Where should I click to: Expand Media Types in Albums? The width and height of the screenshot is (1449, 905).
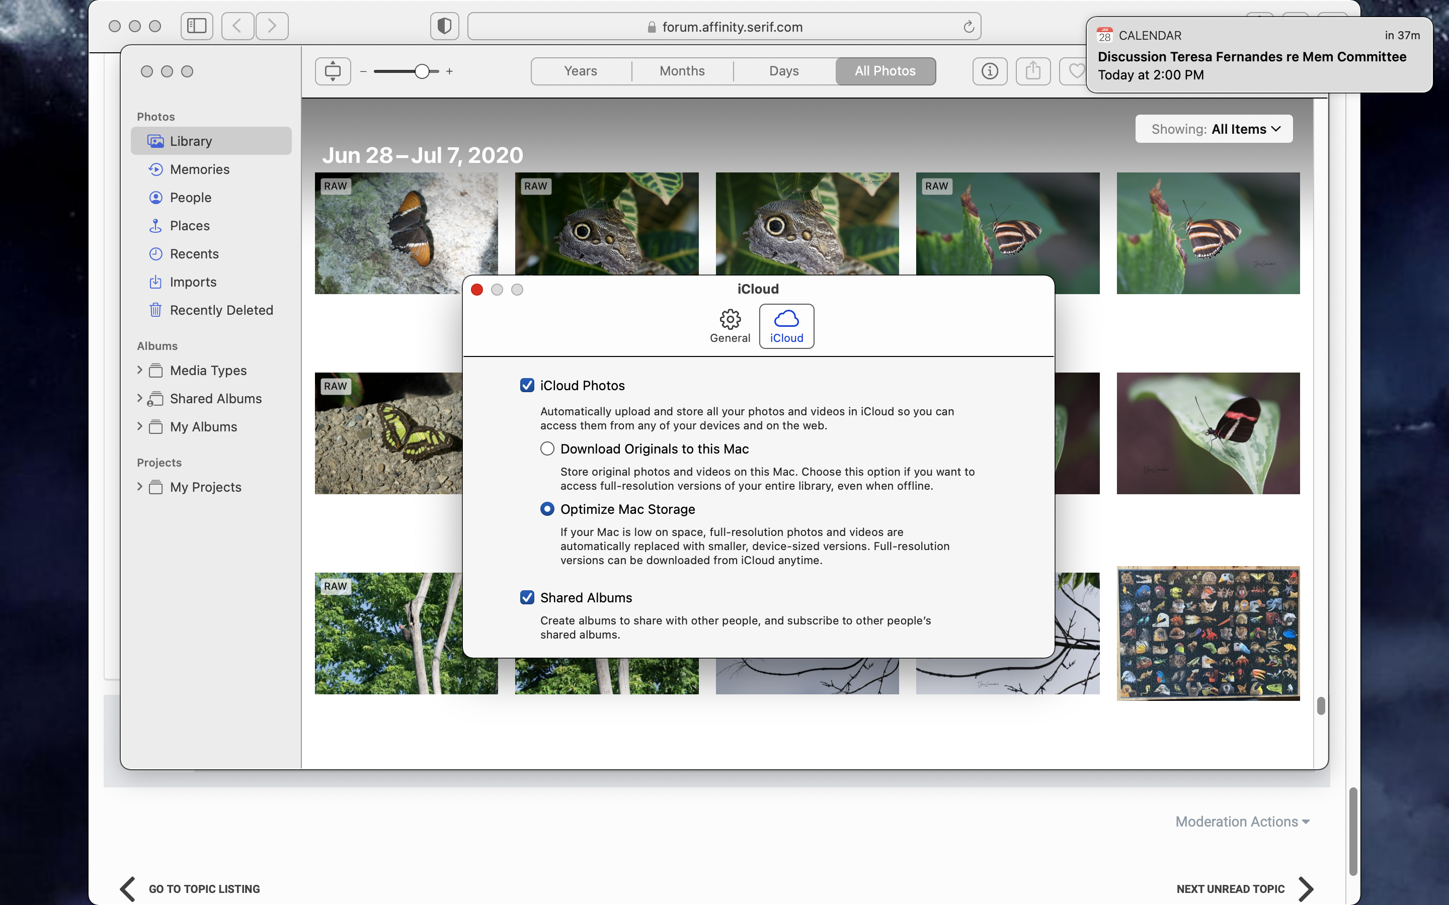(x=139, y=370)
